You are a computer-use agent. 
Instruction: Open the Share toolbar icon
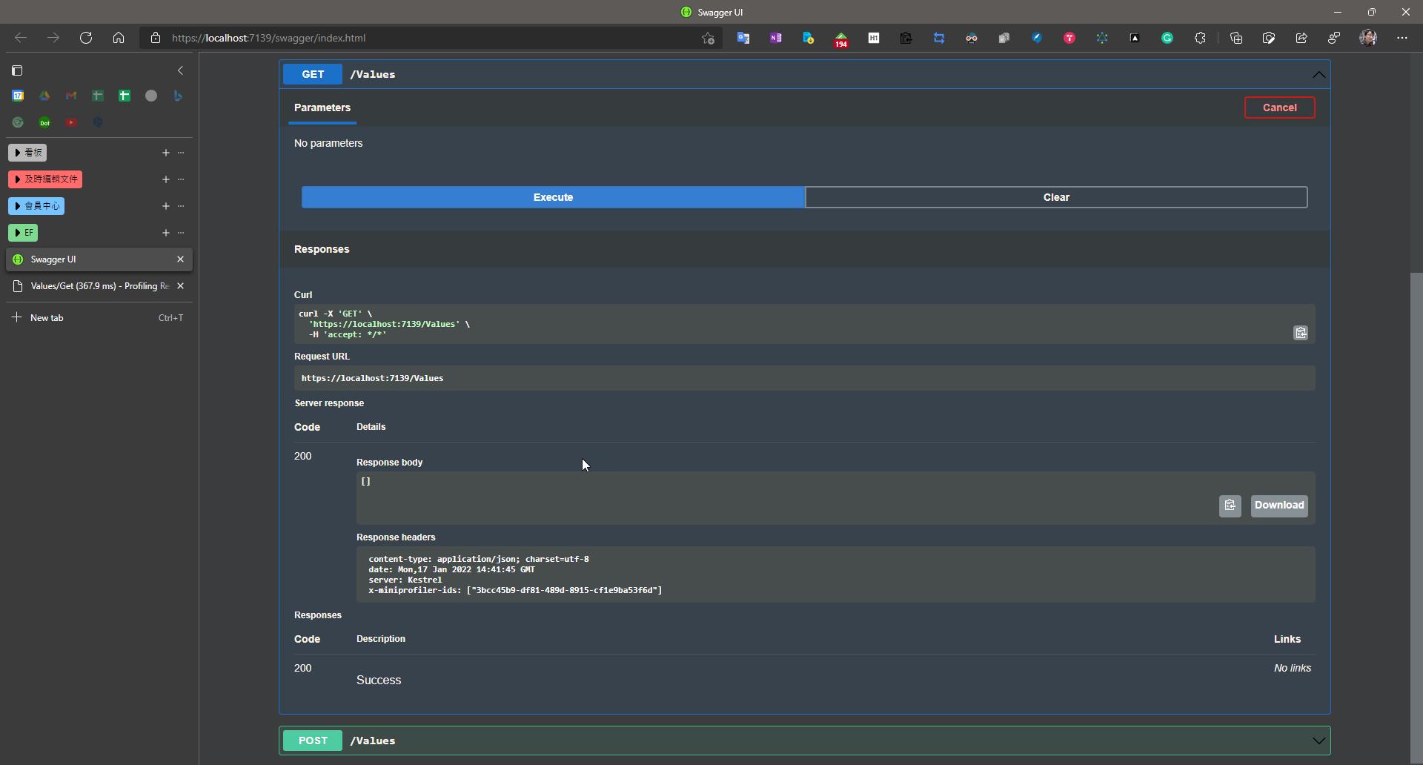point(1301,38)
